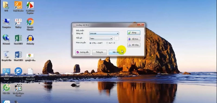Open the Hướng dẫn help button
Screen dimensions: 217x103
(83, 52)
